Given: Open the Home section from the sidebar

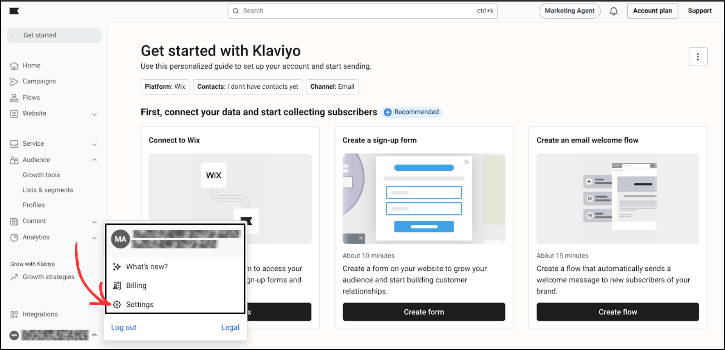Looking at the screenshot, I should pos(14,65).
